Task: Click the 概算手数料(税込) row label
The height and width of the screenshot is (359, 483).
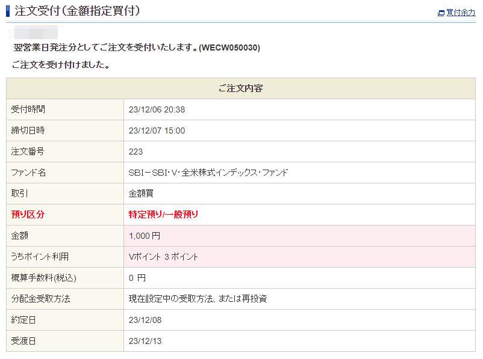Action: tap(44, 278)
